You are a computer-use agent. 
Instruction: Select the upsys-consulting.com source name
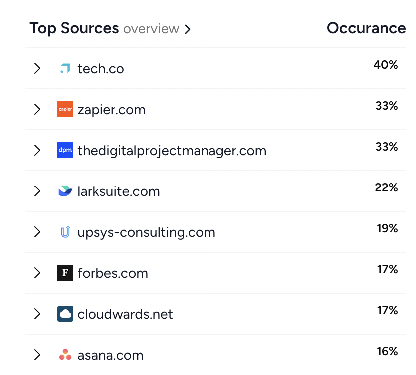(147, 232)
